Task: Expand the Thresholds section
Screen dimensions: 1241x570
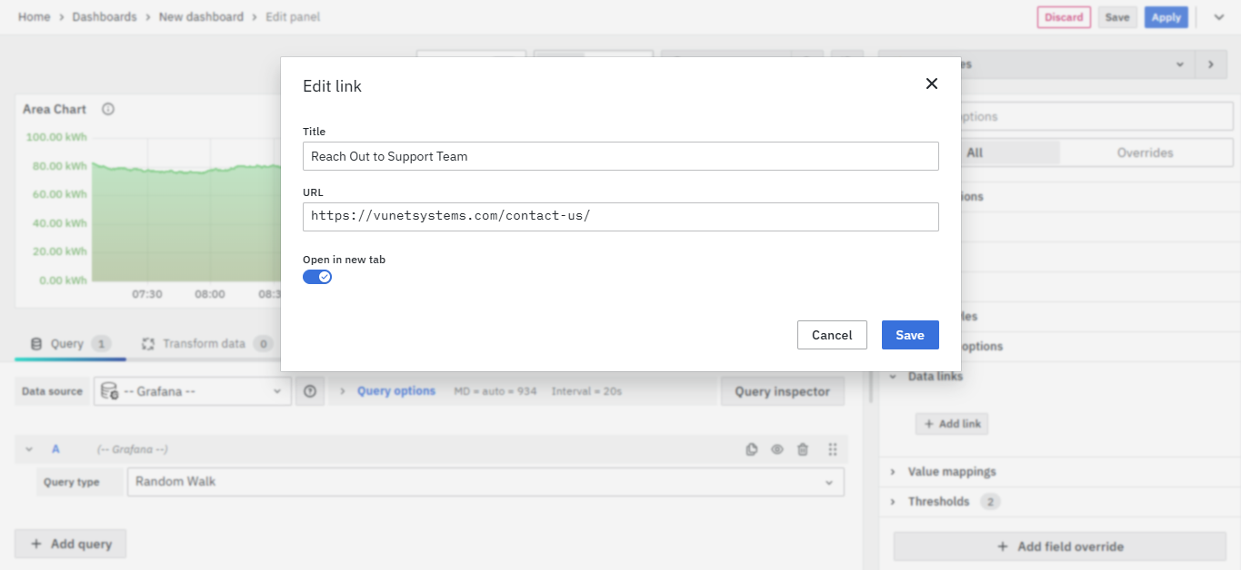Action: pyautogui.click(x=938, y=501)
